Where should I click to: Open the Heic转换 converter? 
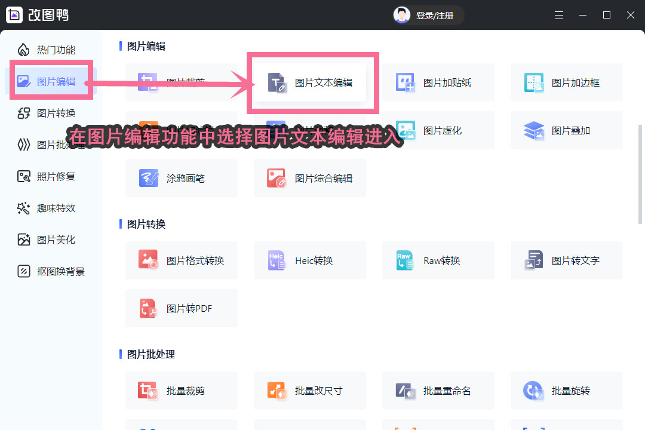click(x=310, y=260)
